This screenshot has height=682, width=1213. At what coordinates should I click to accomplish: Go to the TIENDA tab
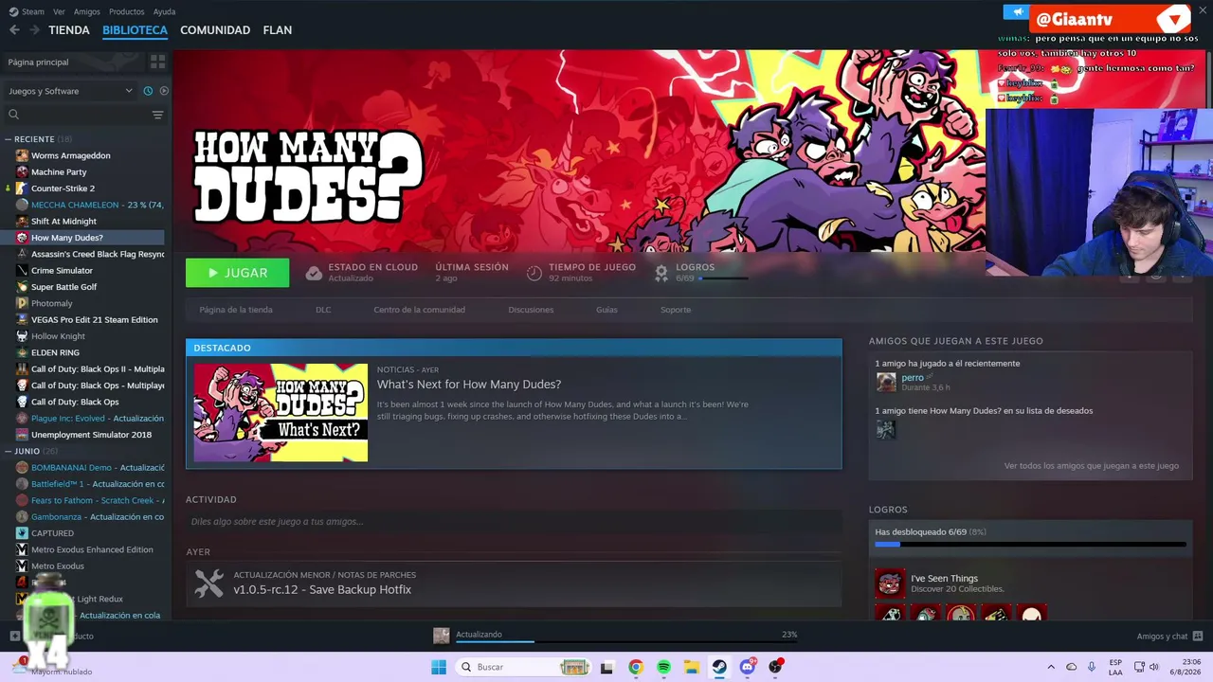pyautogui.click(x=69, y=30)
